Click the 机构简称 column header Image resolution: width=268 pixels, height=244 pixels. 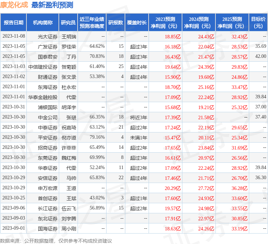[43, 22]
